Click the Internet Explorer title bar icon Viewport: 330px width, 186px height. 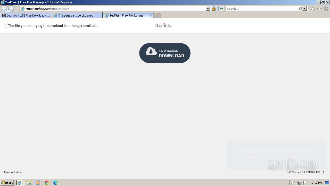pos(3,2)
